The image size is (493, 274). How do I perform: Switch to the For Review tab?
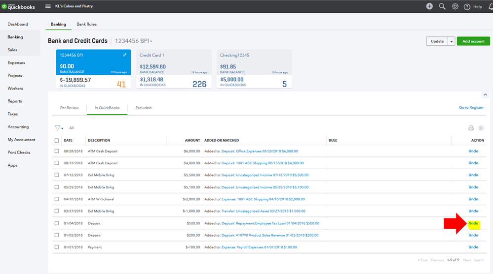point(69,108)
